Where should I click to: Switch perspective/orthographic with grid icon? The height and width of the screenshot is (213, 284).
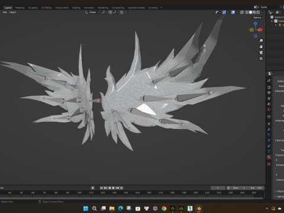click(261, 59)
